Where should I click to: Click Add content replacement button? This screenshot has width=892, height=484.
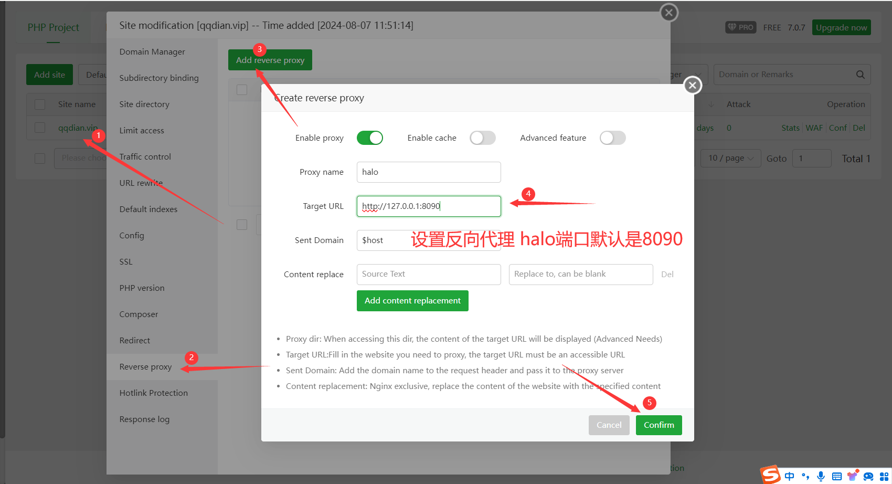pos(412,301)
